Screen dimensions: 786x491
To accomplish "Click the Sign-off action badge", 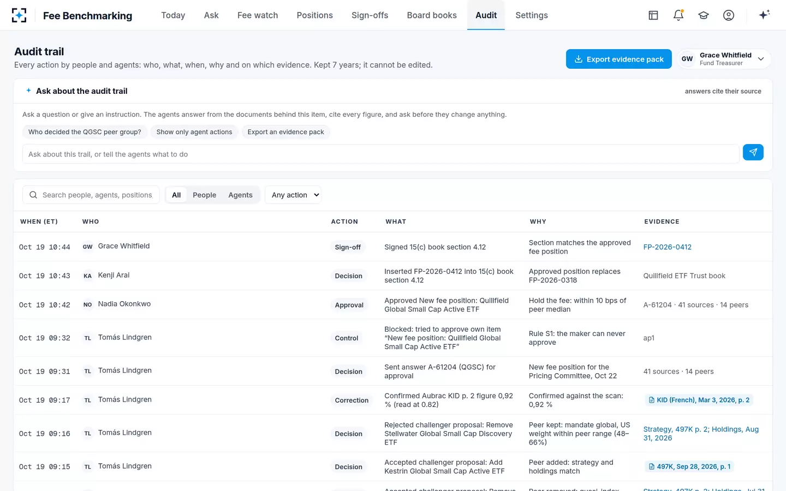I will (x=348, y=247).
